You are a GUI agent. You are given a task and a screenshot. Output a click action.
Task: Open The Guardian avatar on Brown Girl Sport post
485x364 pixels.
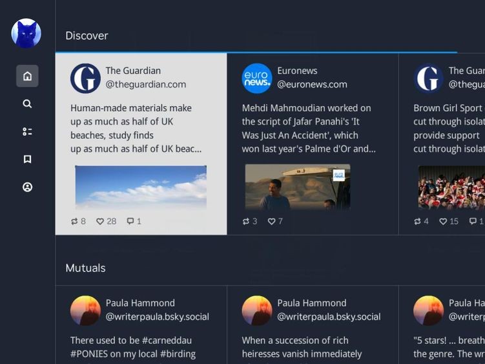coord(429,78)
